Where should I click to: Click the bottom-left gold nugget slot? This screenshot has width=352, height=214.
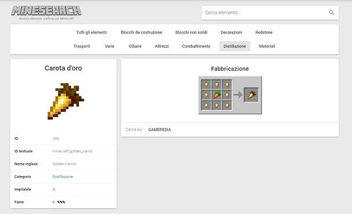coord(206,105)
